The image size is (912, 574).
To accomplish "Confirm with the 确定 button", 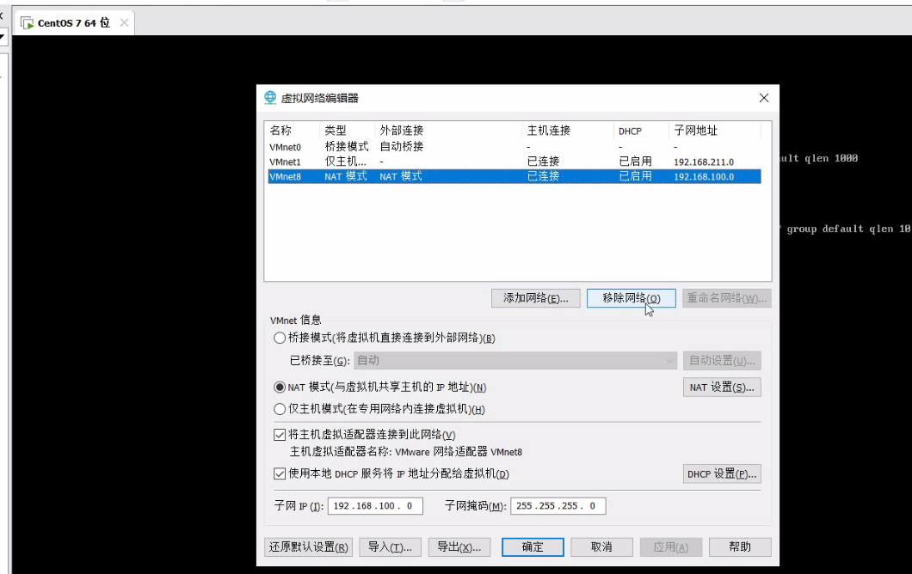I will pos(533,547).
